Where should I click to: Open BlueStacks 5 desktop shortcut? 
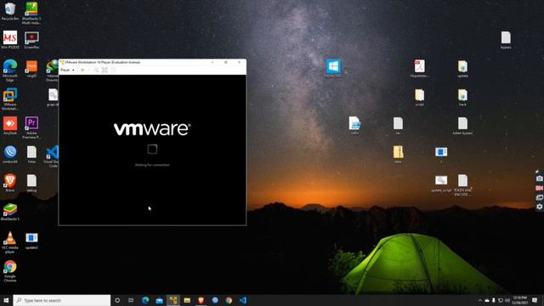(x=10, y=212)
